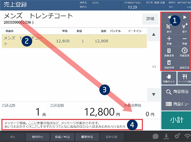
Task: Click the 合計金額 total 12,800 円
Action: point(102,112)
